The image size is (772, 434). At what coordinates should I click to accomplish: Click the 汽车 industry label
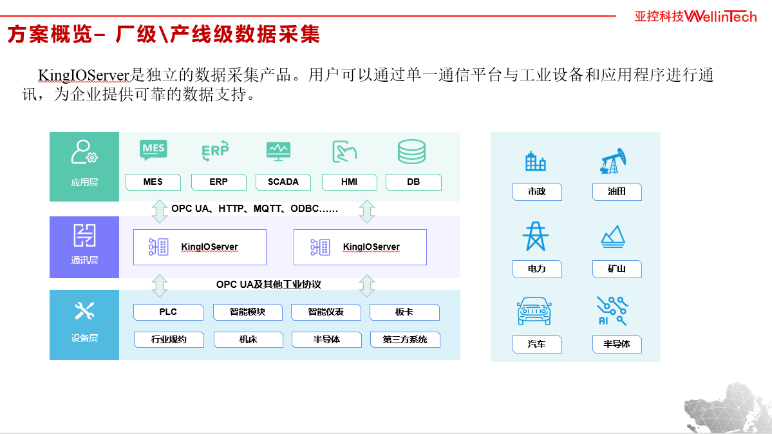pos(537,344)
